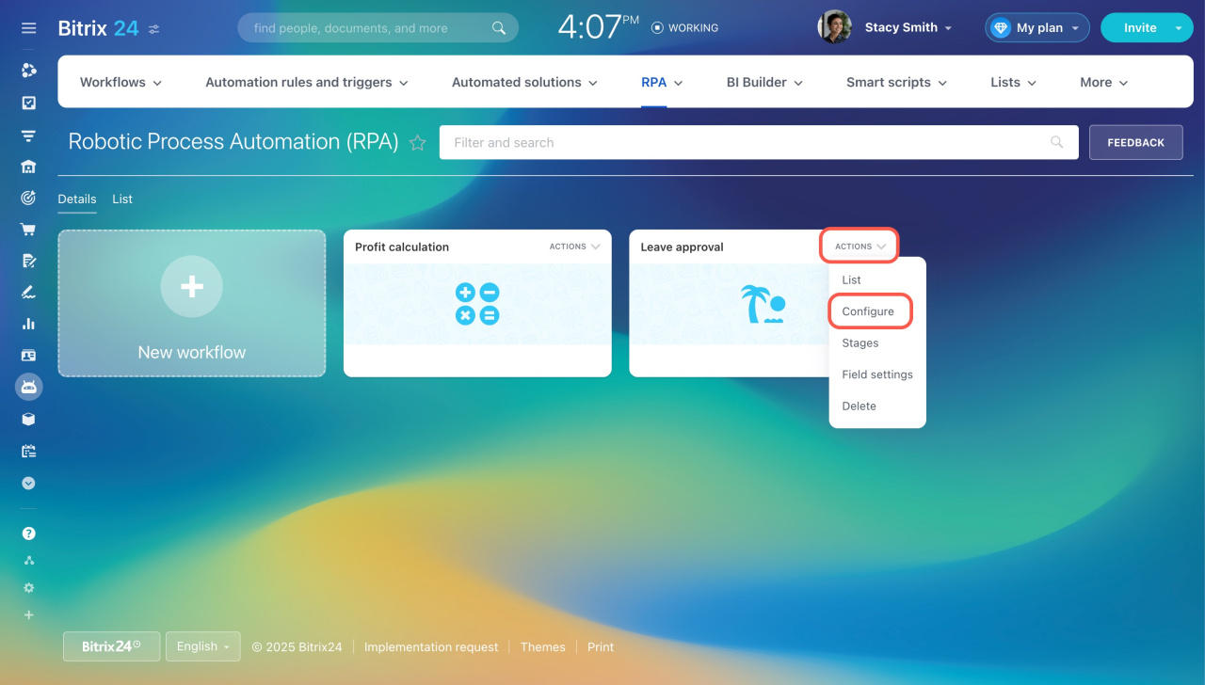Image resolution: width=1205 pixels, height=685 pixels.
Task: Click the magnifier icon in Filter and search
Action: coord(1057,143)
